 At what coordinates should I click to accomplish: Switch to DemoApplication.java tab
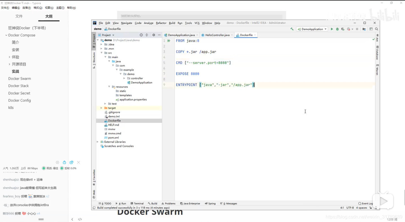(181, 35)
